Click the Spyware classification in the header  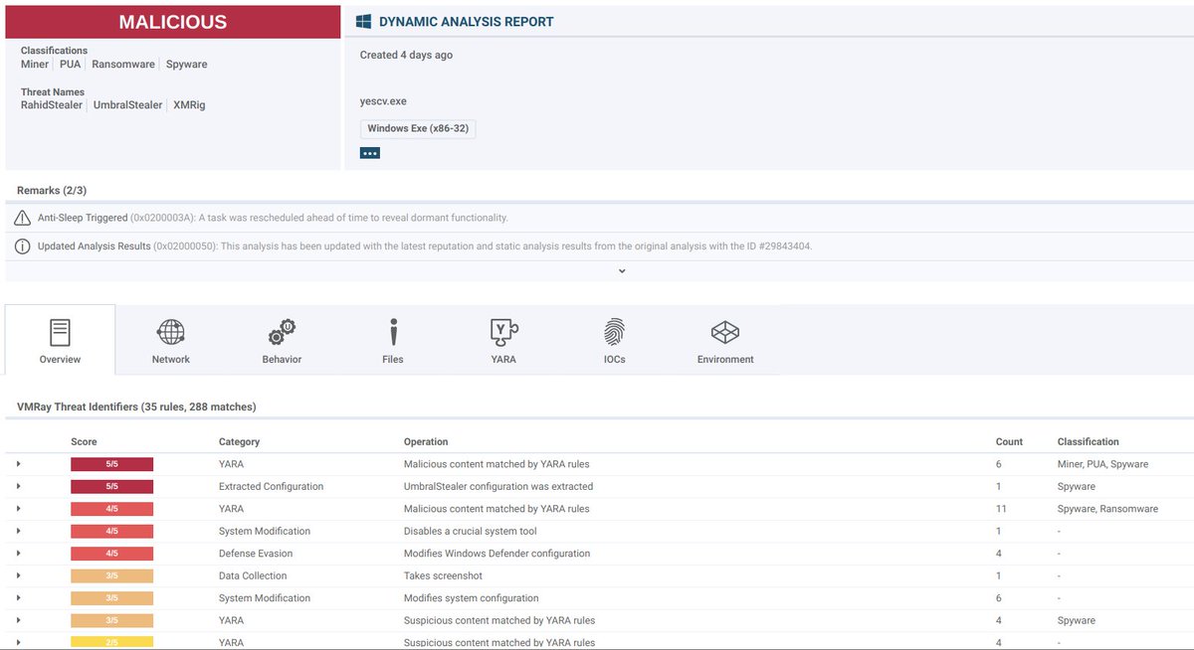(x=187, y=64)
